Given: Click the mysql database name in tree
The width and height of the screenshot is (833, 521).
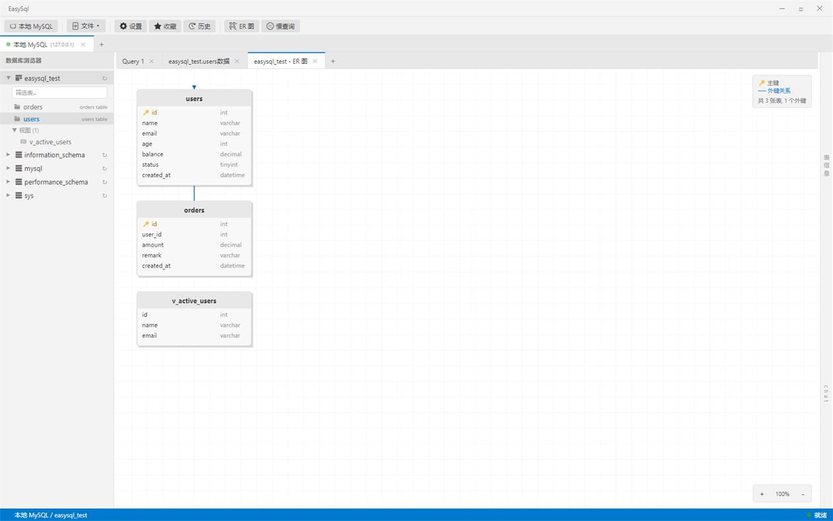Looking at the screenshot, I should pos(33,169).
